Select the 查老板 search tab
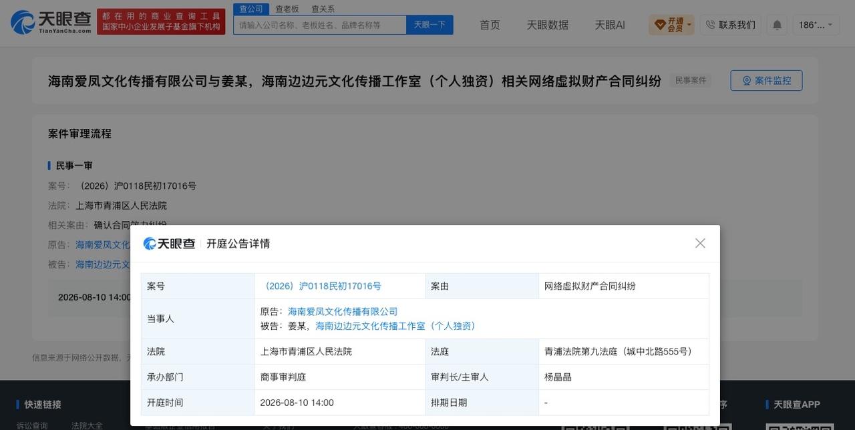The height and width of the screenshot is (430, 855). click(x=287, y=9)
